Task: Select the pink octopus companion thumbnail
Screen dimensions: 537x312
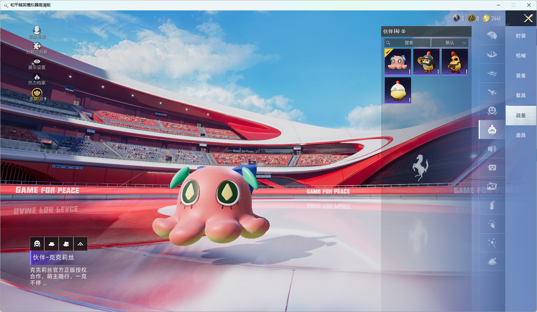Action: [x=398, y=62]
